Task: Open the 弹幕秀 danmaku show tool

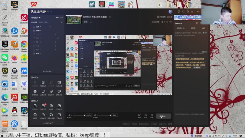Action: coord(35,116)
